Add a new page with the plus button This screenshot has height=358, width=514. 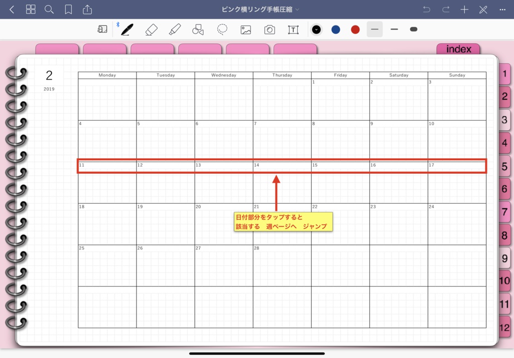pyautogui.click(x=464, y=9)
